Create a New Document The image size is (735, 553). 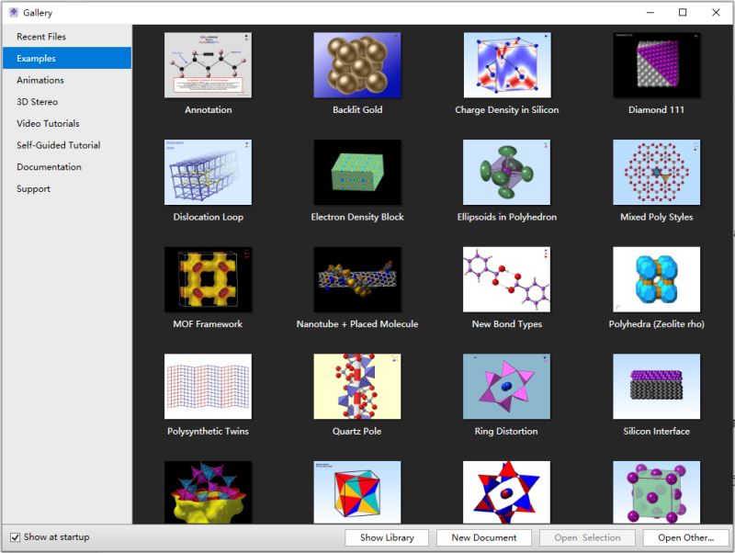click(485, 536)
